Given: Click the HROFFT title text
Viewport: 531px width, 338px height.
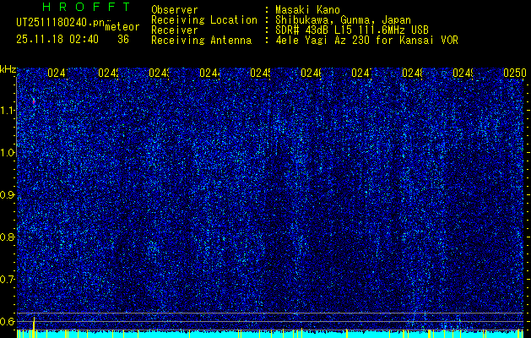Looking at the screenshot, I should [x=87, y=7].
